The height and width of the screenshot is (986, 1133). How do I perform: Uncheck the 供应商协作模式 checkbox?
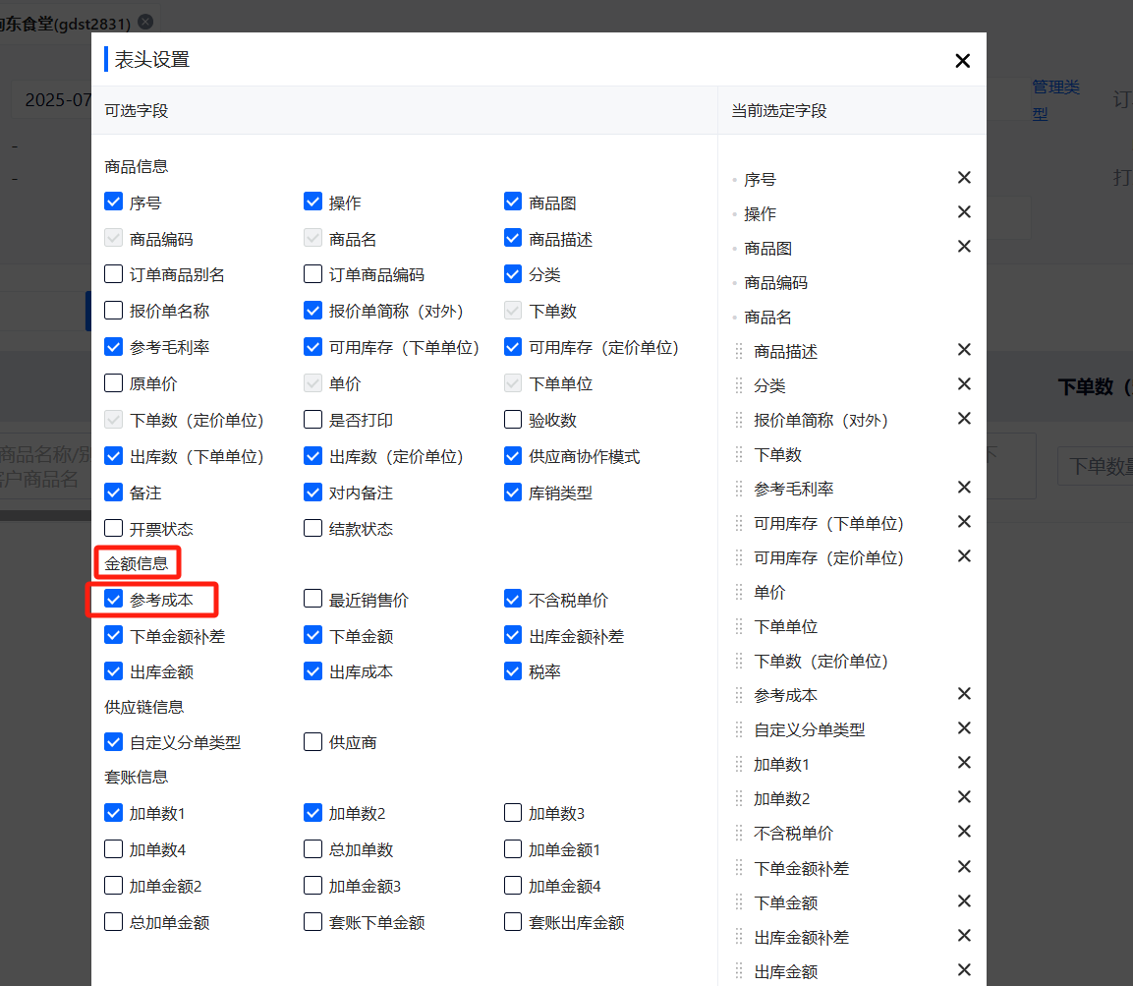(513, 455)
